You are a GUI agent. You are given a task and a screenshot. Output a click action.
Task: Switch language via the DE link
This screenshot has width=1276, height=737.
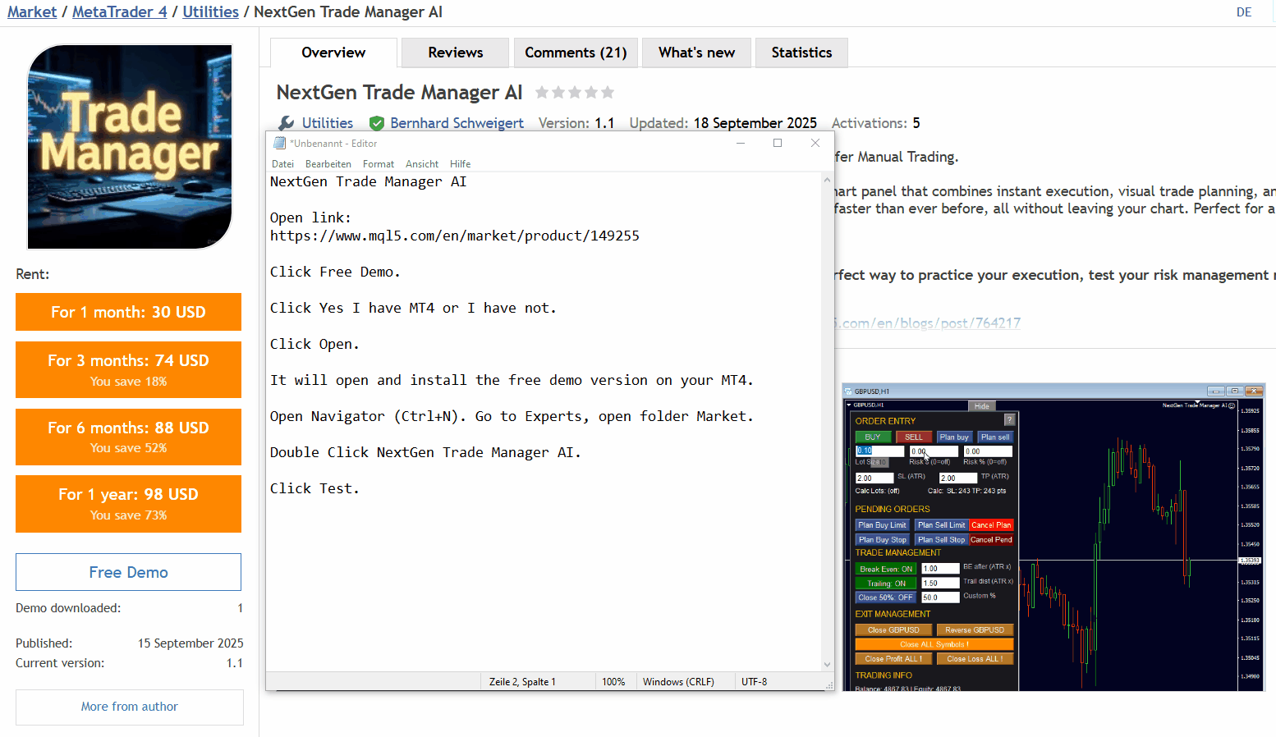click(1244, 12)
